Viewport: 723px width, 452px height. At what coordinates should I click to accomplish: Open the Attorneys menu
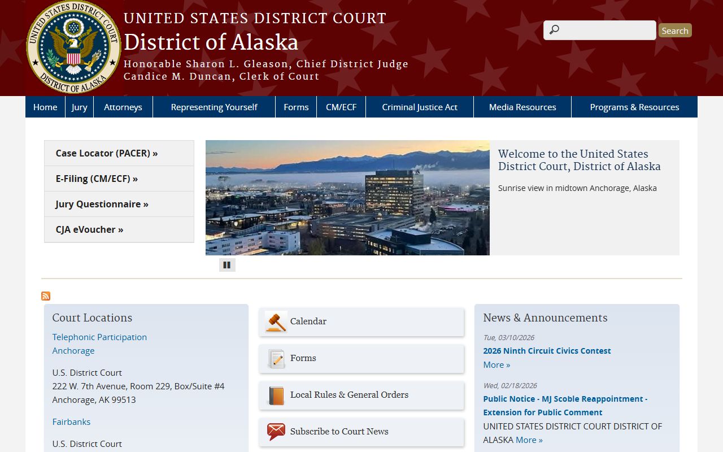click(x=123, y=107)
